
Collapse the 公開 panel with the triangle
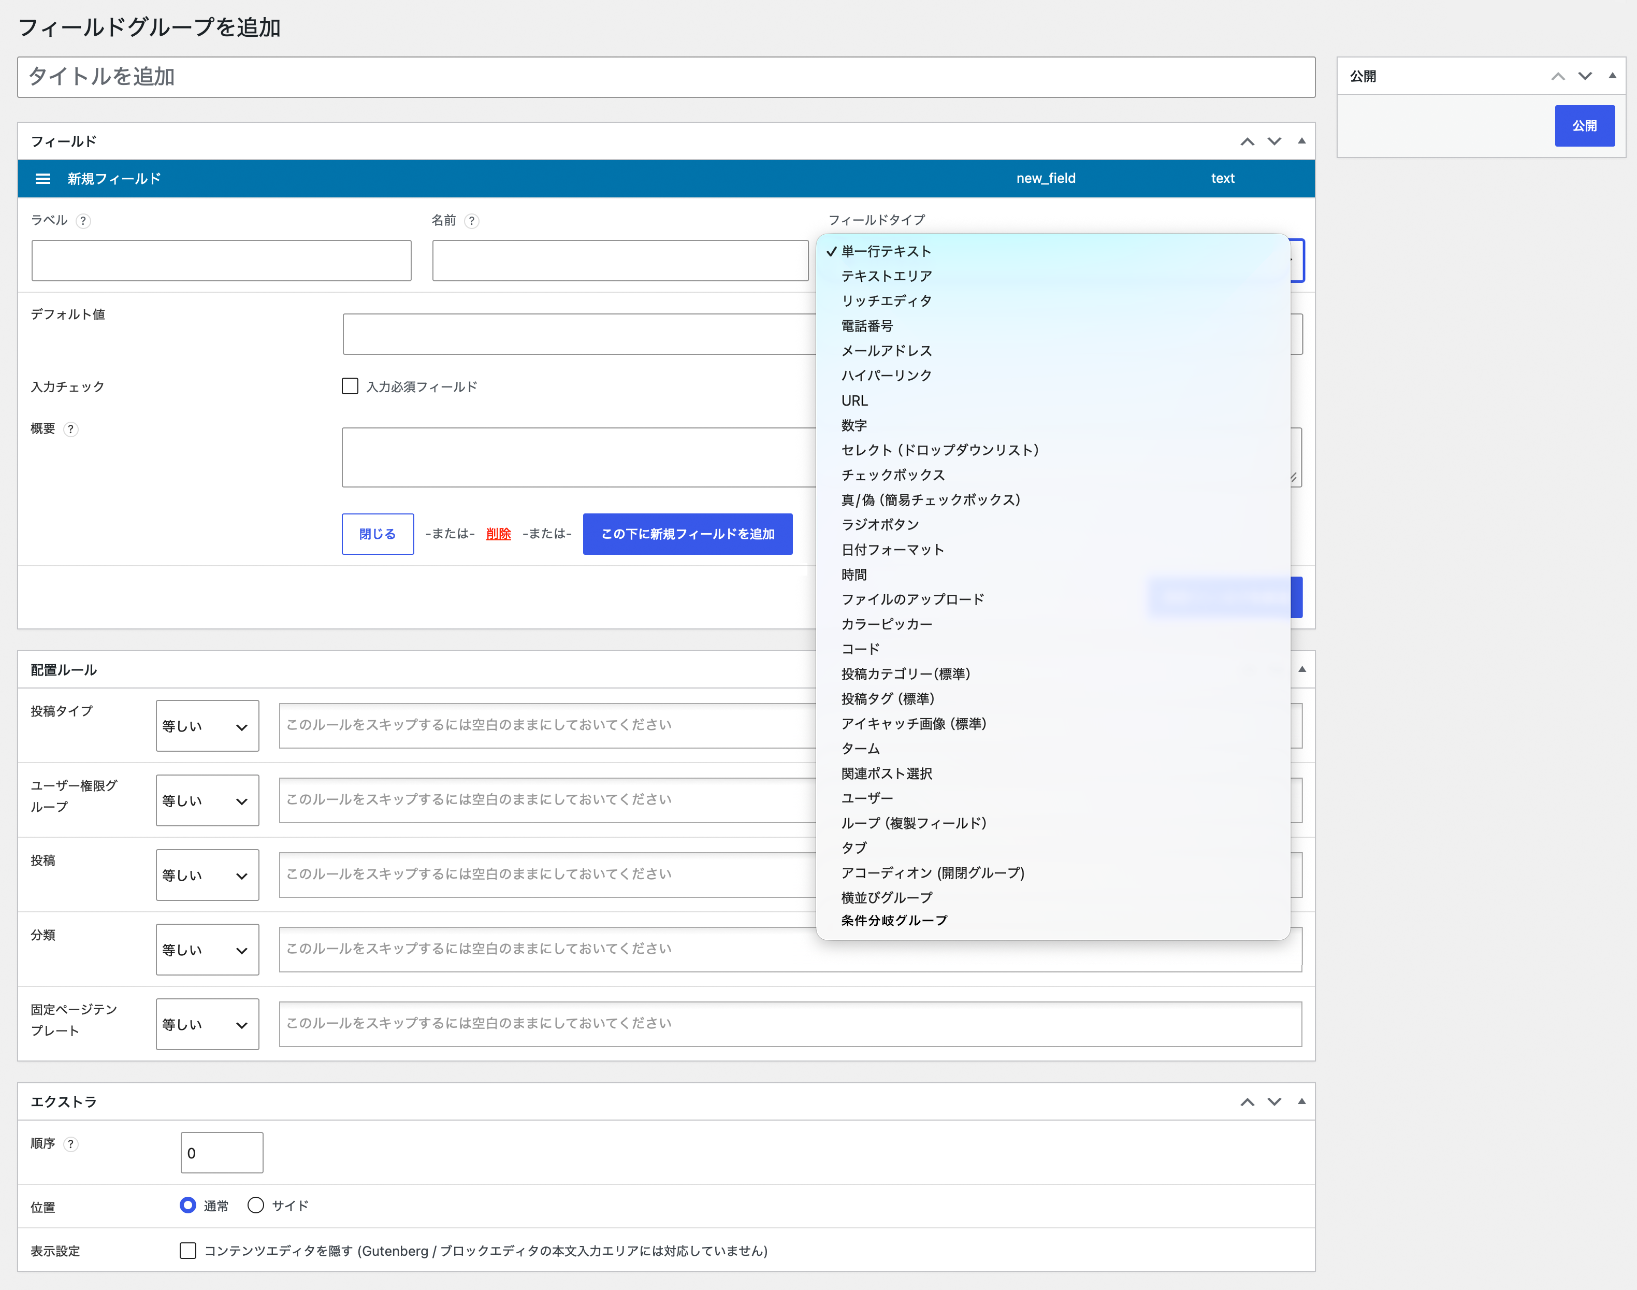point(1612,76)
